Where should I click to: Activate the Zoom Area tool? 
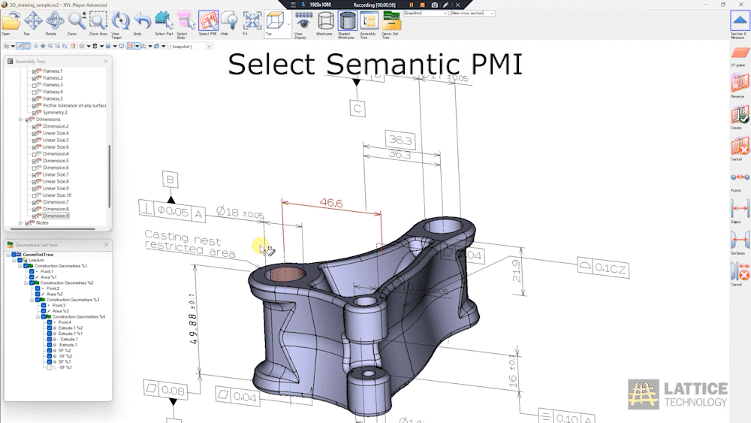[98, 21]
